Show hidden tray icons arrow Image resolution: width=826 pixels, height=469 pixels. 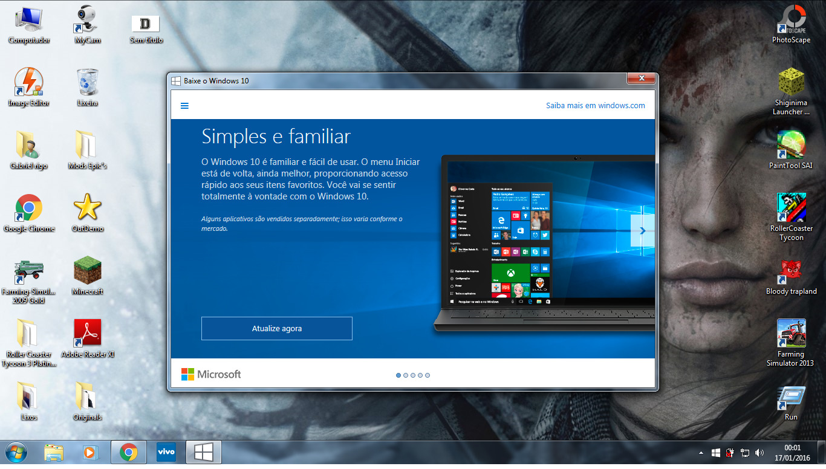coord(701,453)
